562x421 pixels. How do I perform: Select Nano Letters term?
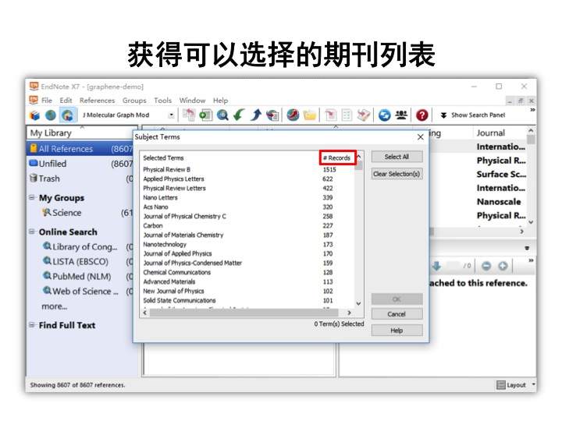(160, 197)
